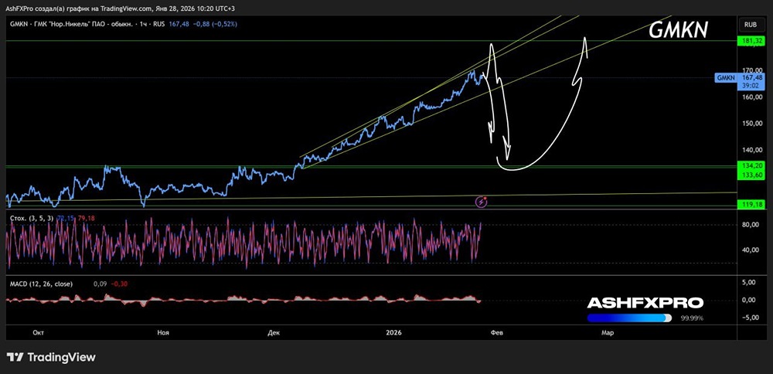Click the TradingView logo at bottom left
The image size is (773, 374).
pyautogui.click(x=51, y=357)
